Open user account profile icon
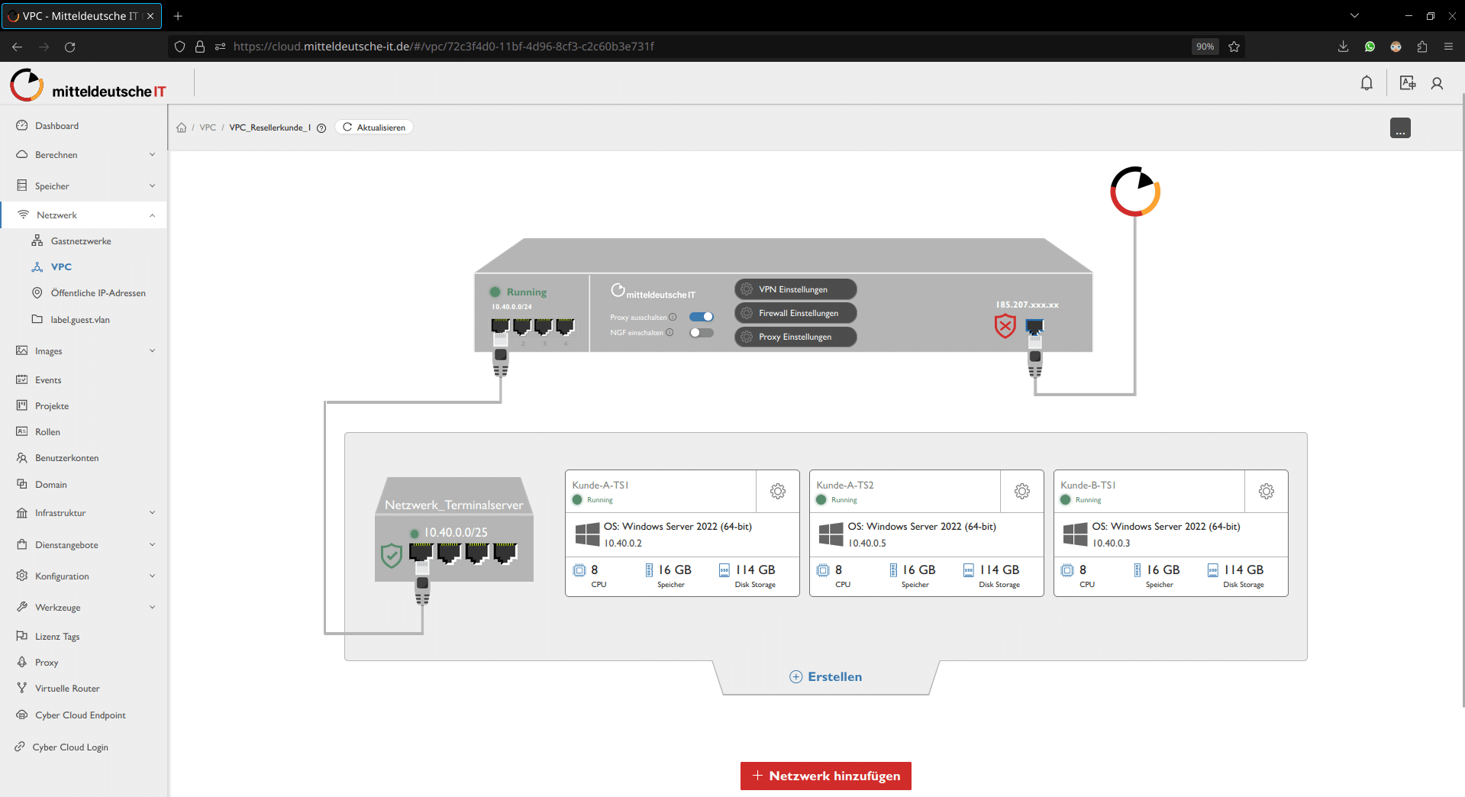Viewport: 1465px width, 797px height. click(1437, 83)
